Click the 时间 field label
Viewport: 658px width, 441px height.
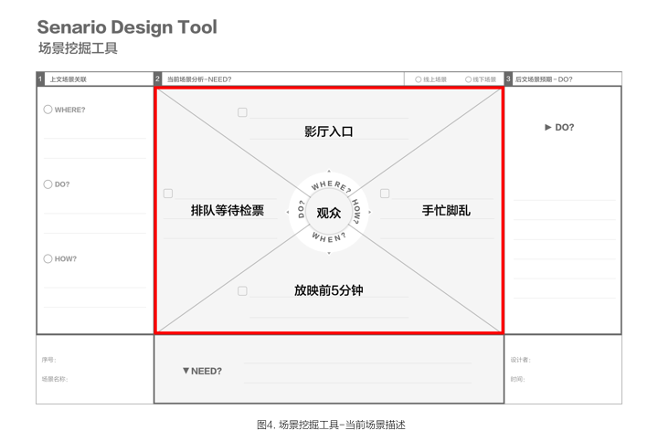[518, 379]
